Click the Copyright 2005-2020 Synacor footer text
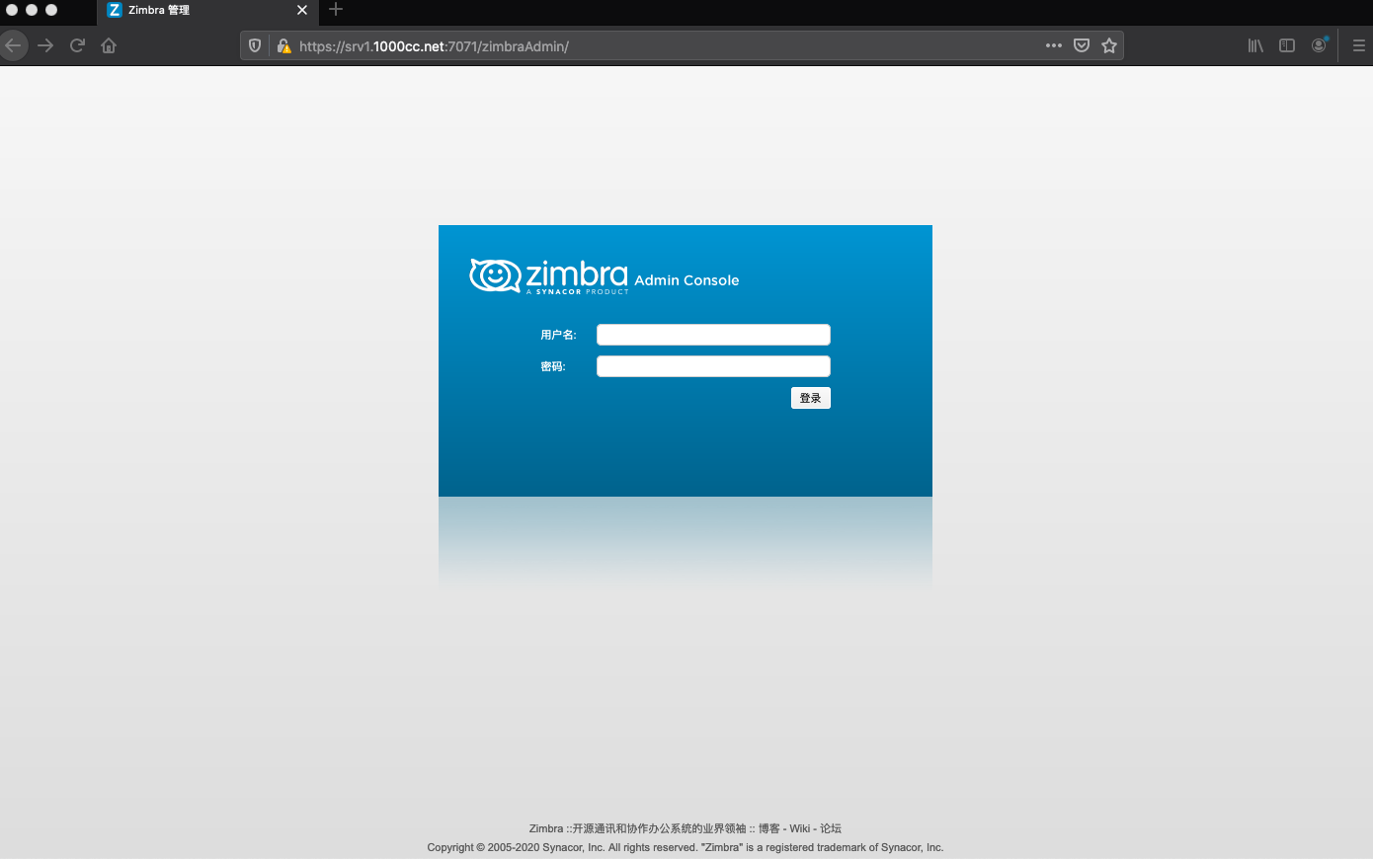The image size is (1373, 859). coord(686,847)
